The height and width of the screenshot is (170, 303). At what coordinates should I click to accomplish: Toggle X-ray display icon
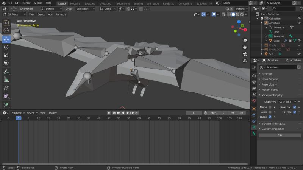[x=223, y=14]
